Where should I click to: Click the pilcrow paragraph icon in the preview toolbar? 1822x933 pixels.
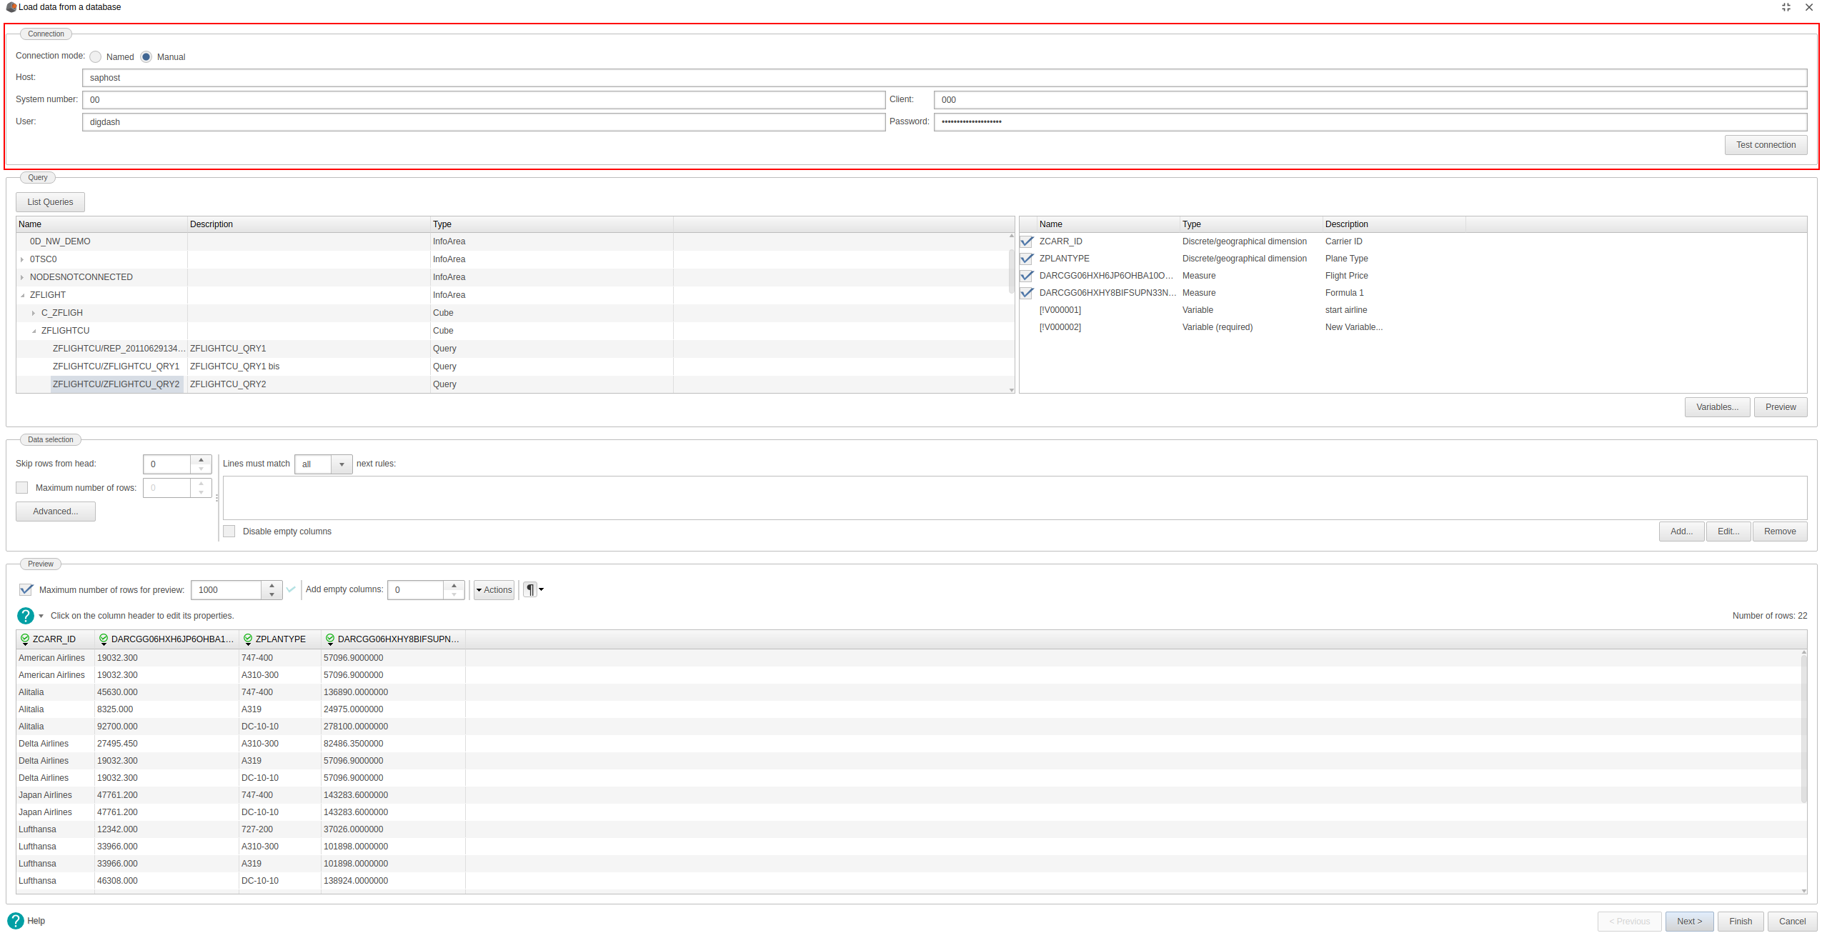(530, 589)
